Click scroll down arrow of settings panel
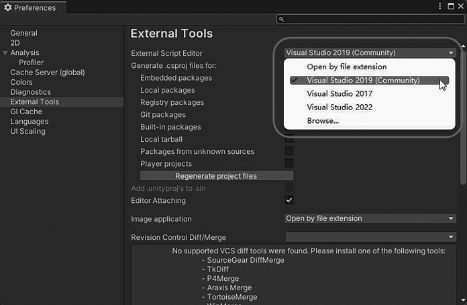The width and height of the screenshot is (467, 305). [x=463, y=300]
